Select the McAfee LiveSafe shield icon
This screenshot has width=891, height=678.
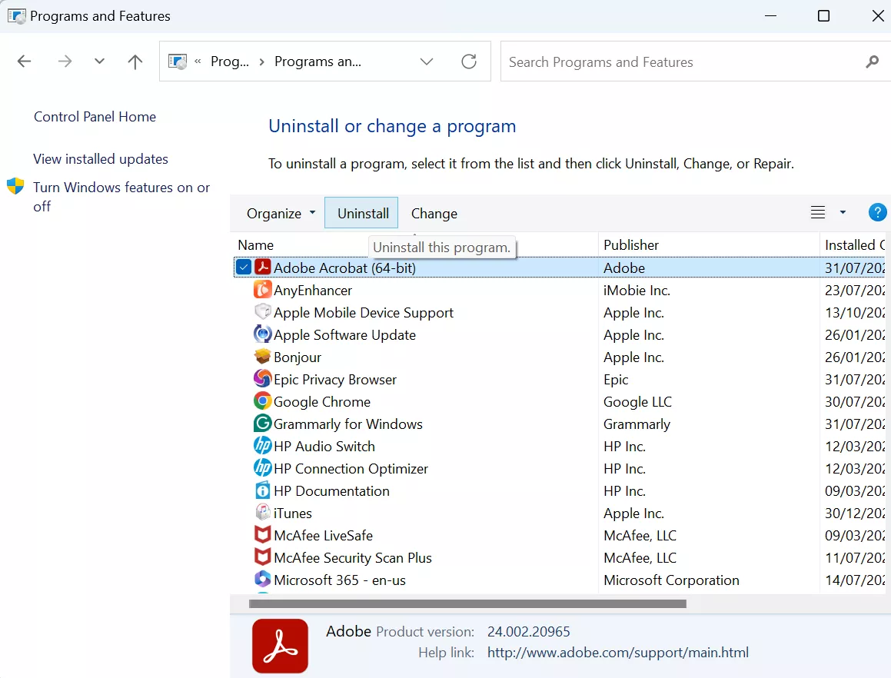[262, 535]
